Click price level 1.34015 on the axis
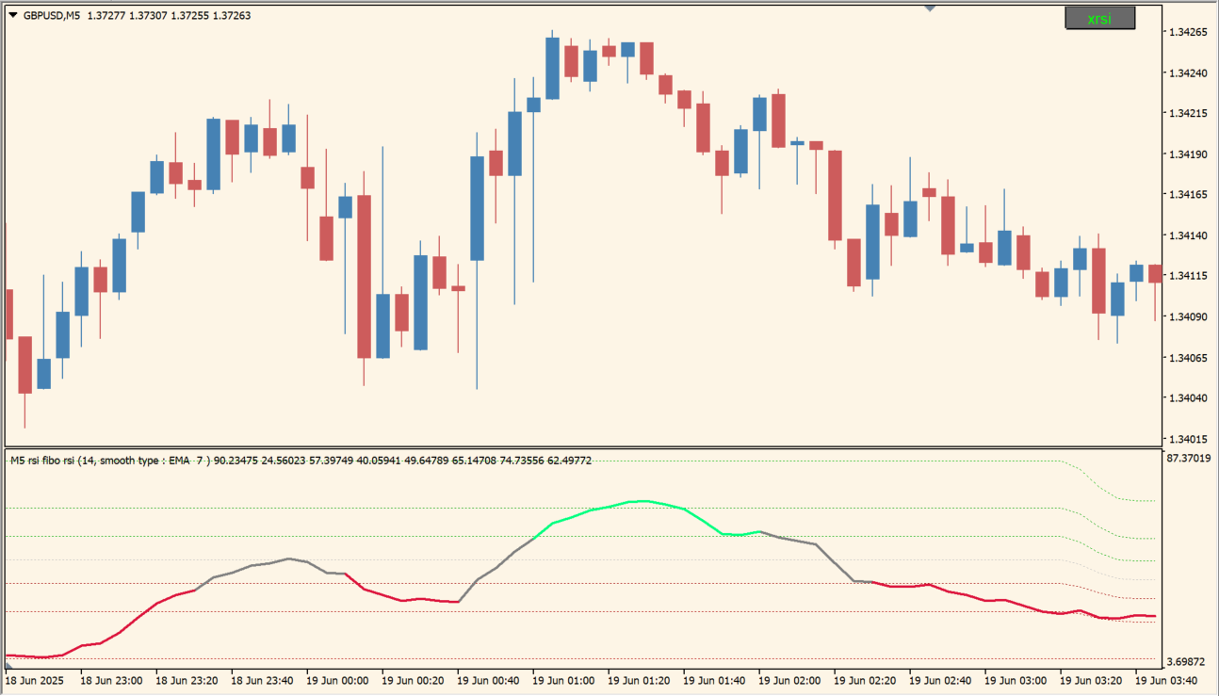This screenshot has height=696, width=1219. tap(1187, 439)
